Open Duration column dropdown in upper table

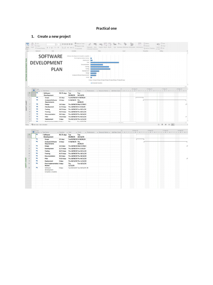67,91
